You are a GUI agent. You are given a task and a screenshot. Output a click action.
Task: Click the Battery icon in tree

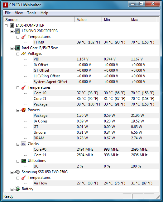pos(18,189)
